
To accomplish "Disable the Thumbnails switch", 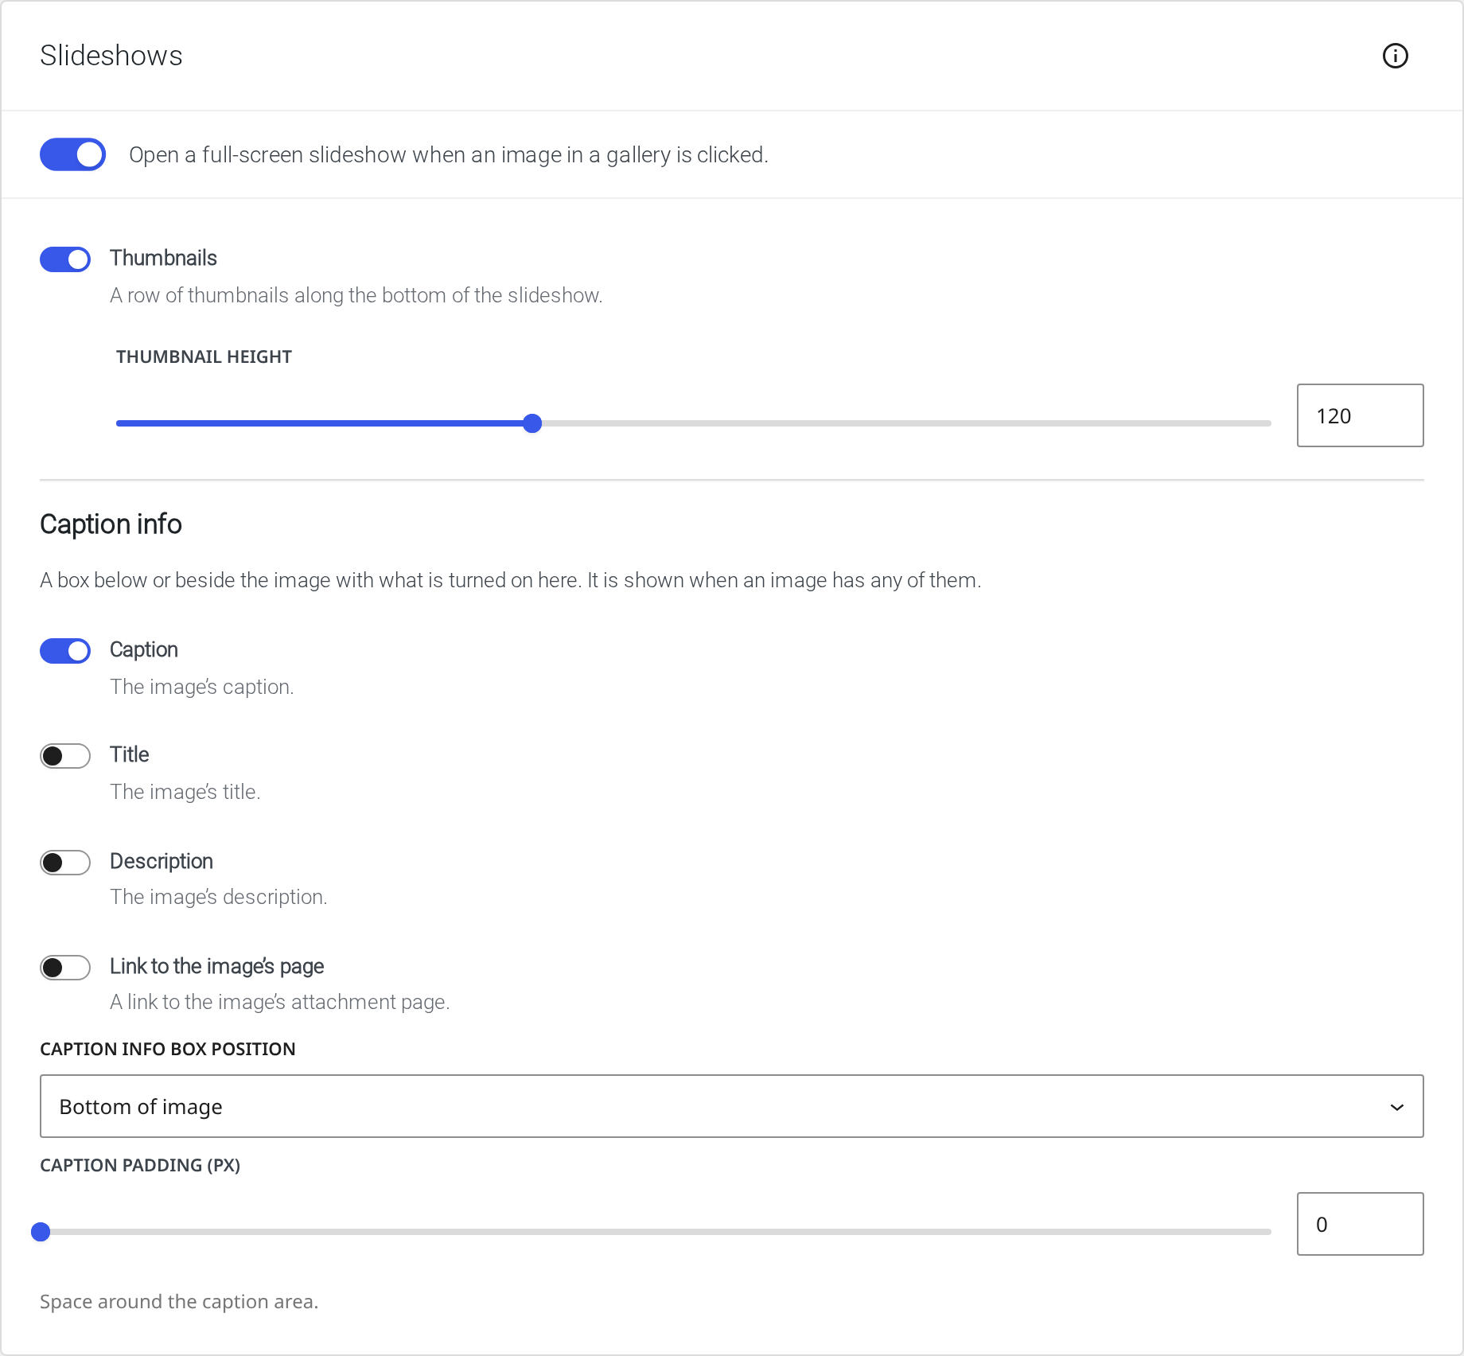I will point(65,259).
